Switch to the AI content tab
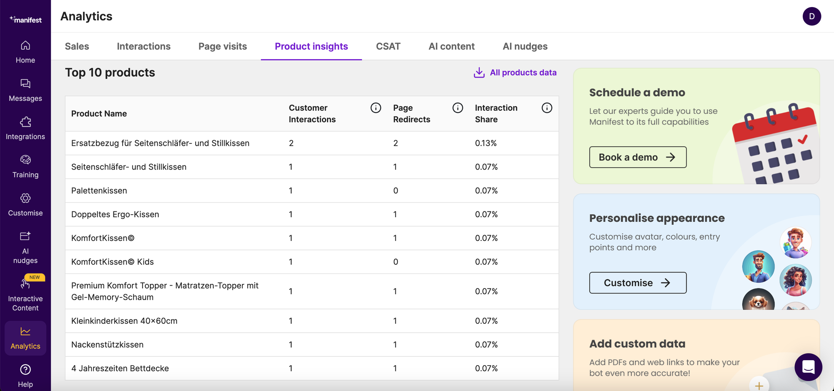Image resolution: width=834 pixels, height=391 pixels. tap(452, 46)
